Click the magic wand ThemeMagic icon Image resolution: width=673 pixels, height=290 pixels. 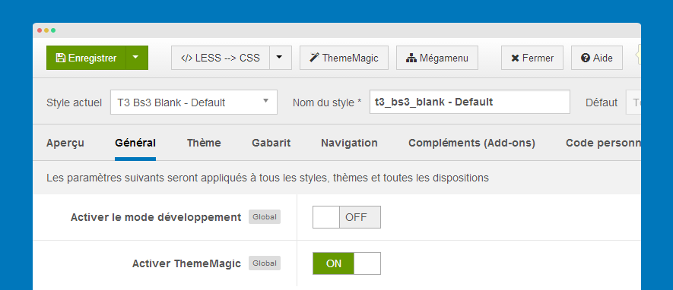(x=315, y=58)
